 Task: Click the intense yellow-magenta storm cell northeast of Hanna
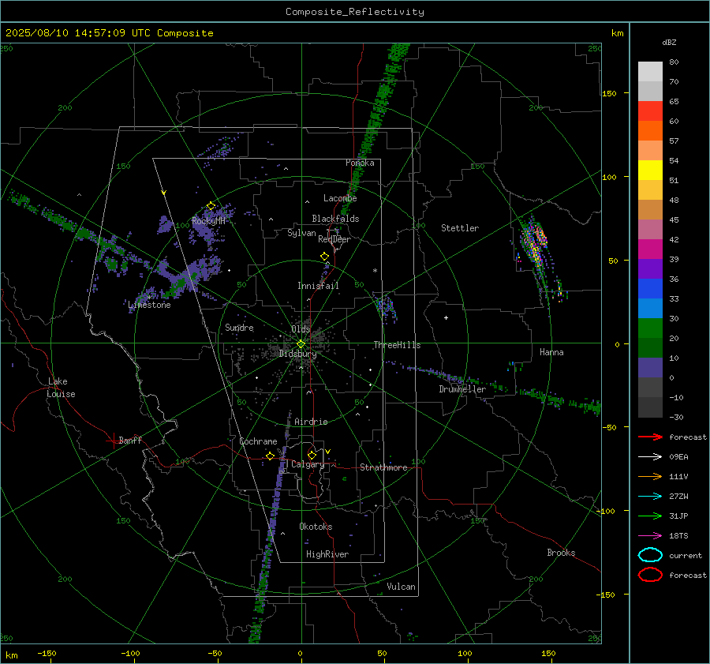tap(535, 244)
